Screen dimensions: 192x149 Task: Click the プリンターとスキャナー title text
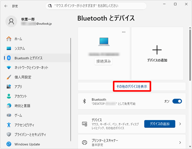[x=105, y=141]
